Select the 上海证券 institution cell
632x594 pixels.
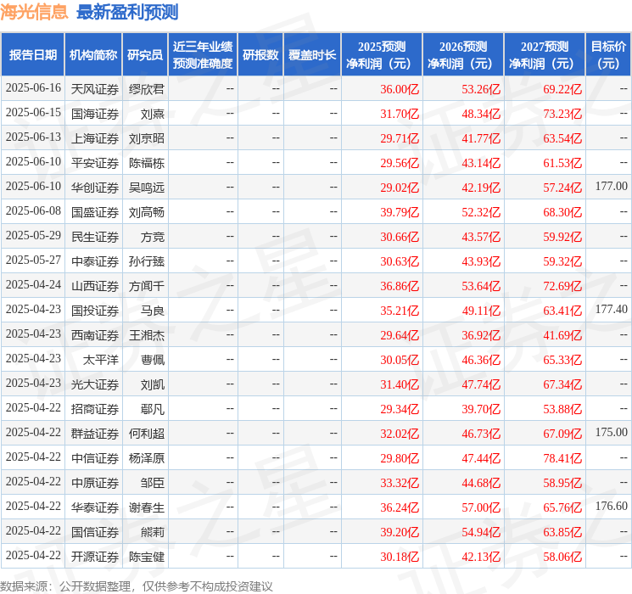[95, 138]
